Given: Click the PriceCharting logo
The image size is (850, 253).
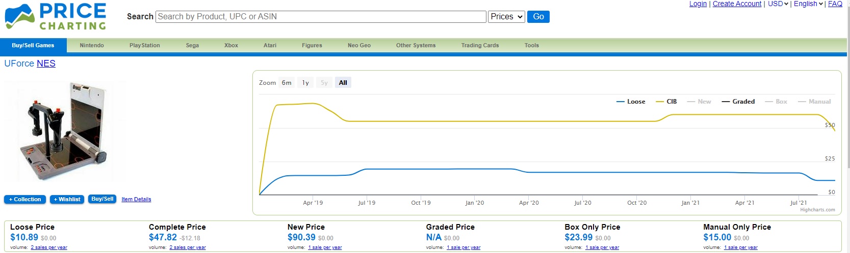Looking at the screenshot, I should (56, 17).
